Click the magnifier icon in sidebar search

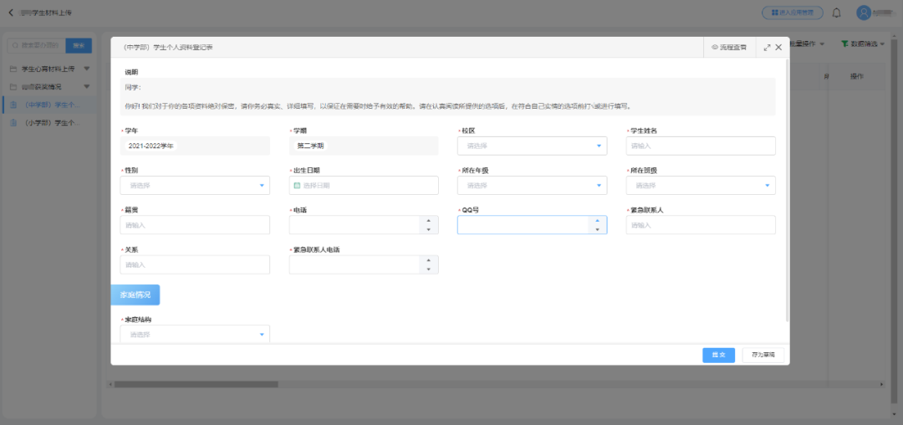click(16, 45)
